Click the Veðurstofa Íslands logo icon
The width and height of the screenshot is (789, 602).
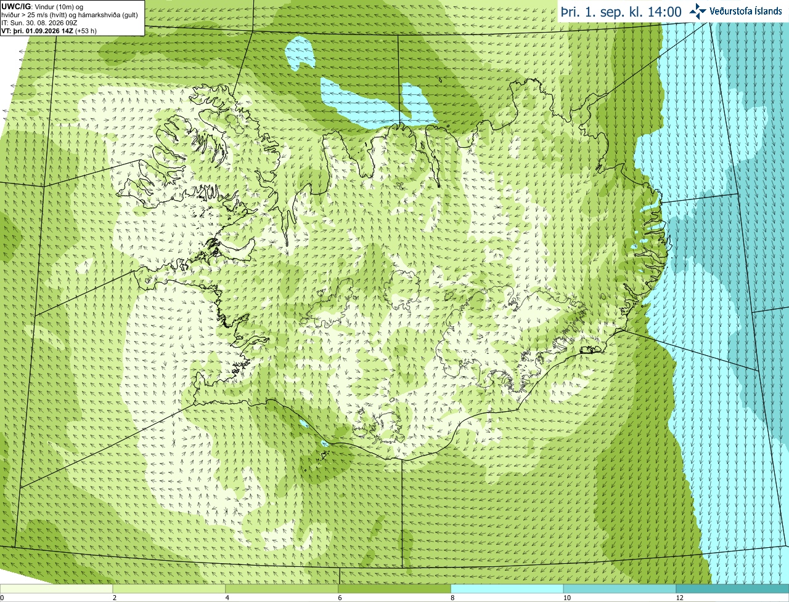(698, 11)
